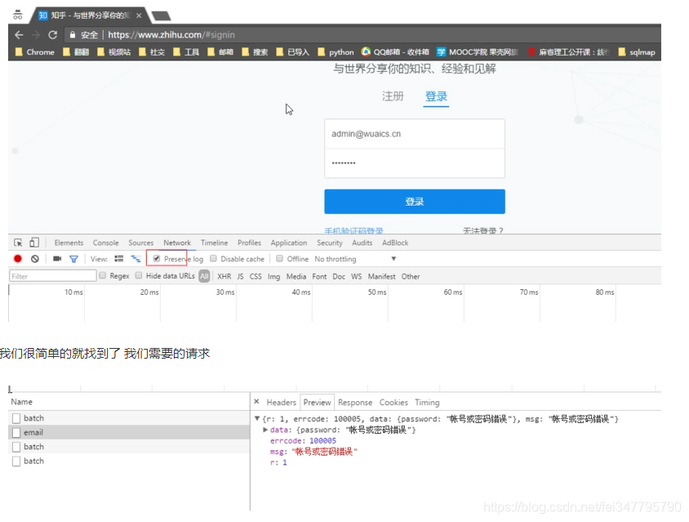Image resolution: width=689 pixels, height=522 pixels.
Task: Activate the DevTools inspect element picker
Action: [x=18, y=243]
